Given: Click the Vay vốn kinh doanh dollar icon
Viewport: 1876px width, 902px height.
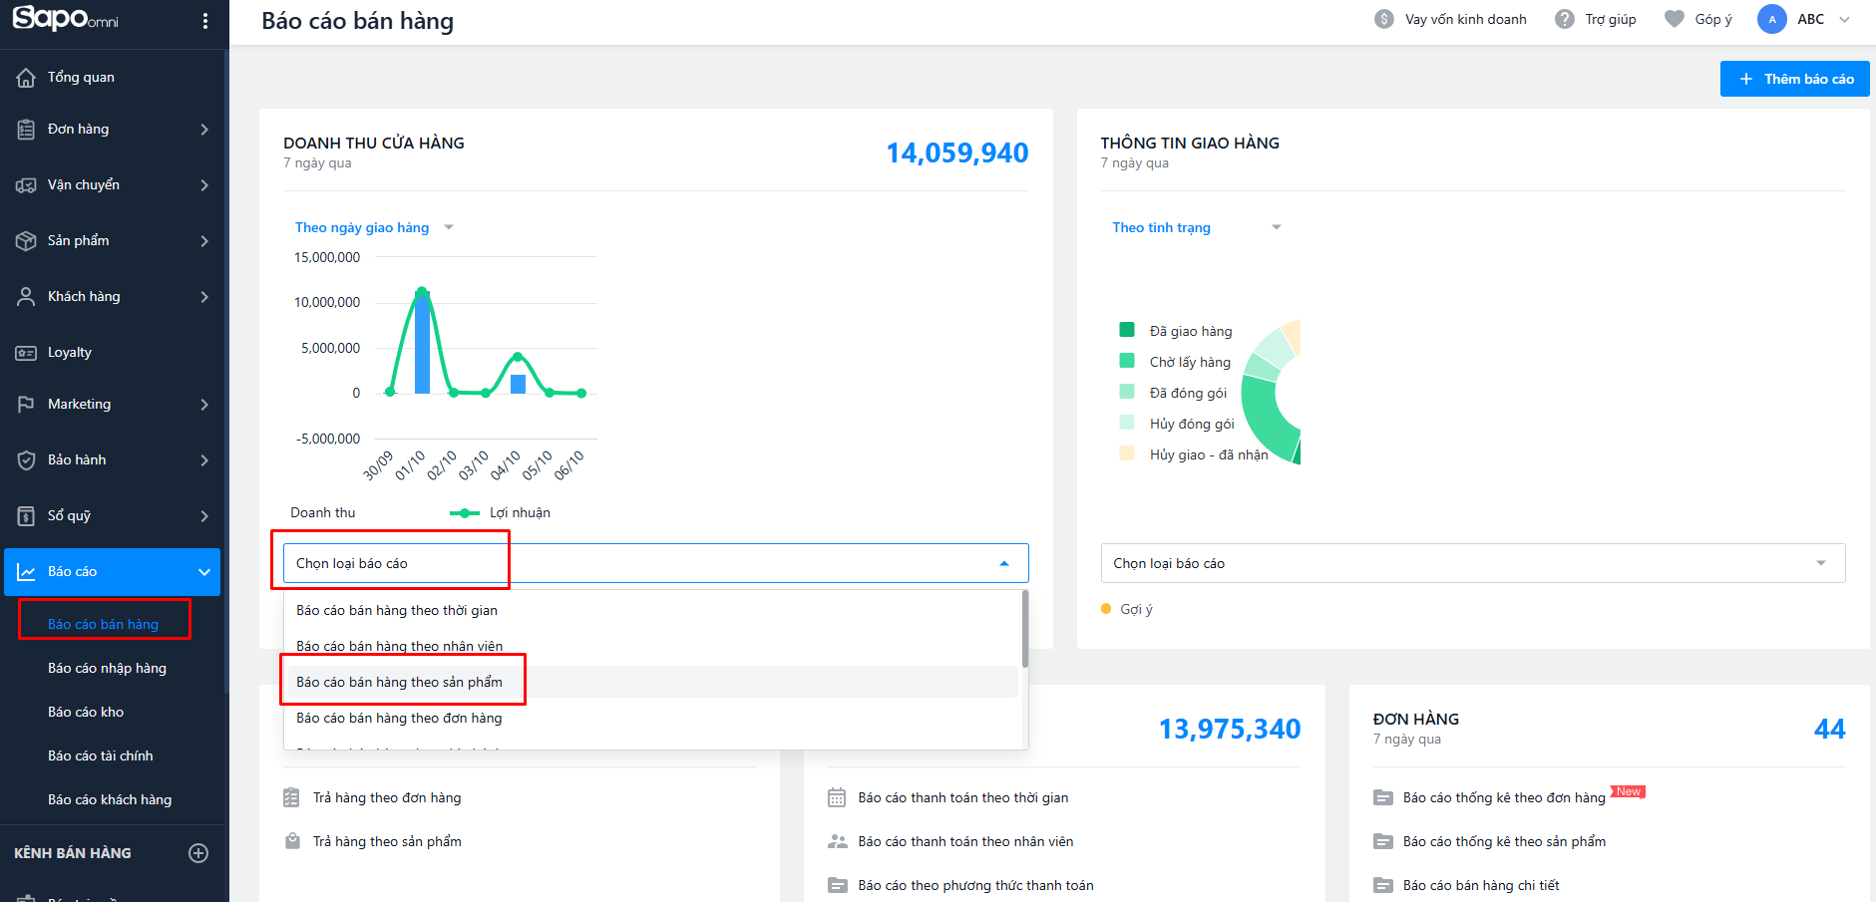Looking at the screenshot, I should coord(1384,19).
